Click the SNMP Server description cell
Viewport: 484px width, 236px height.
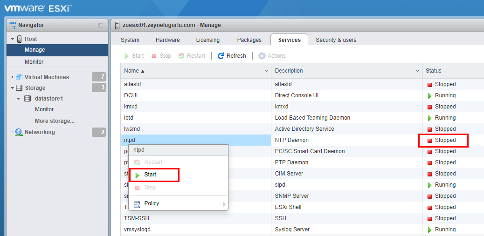pos(346,196)
